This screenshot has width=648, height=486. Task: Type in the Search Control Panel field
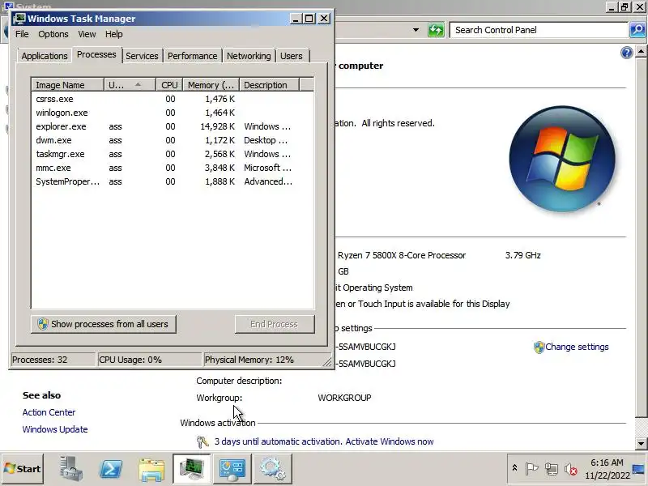[539, 30]
